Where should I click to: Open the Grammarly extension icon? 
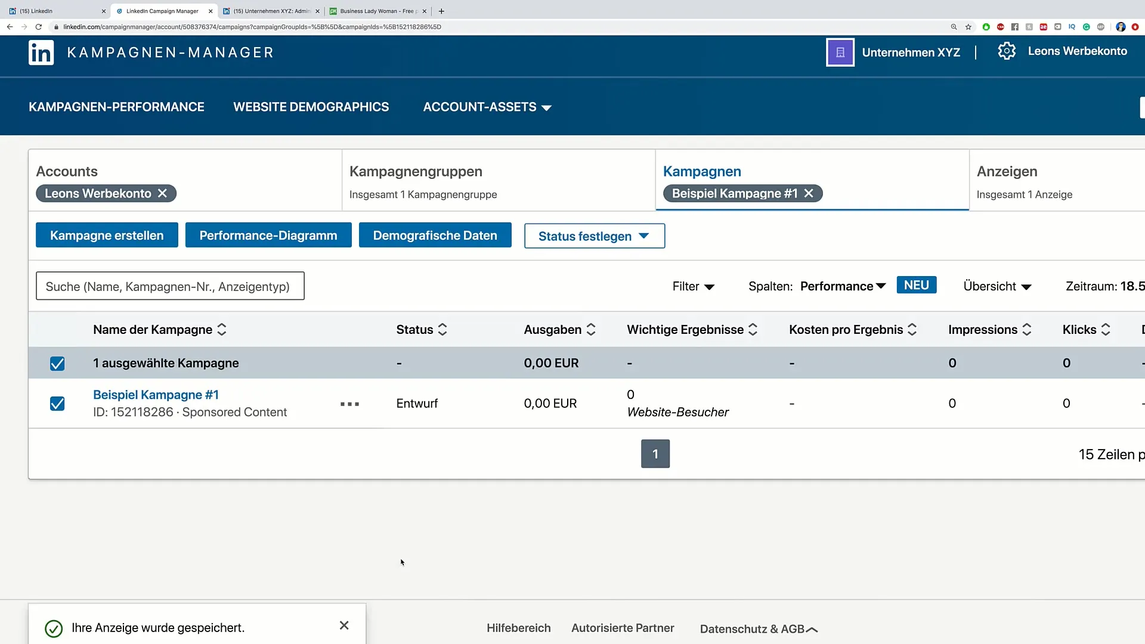(x=1086, y=27)
